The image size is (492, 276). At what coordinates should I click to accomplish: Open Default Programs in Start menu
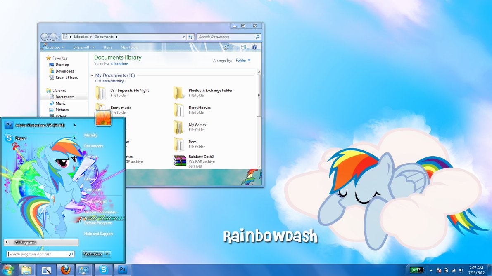coord(98,223)
